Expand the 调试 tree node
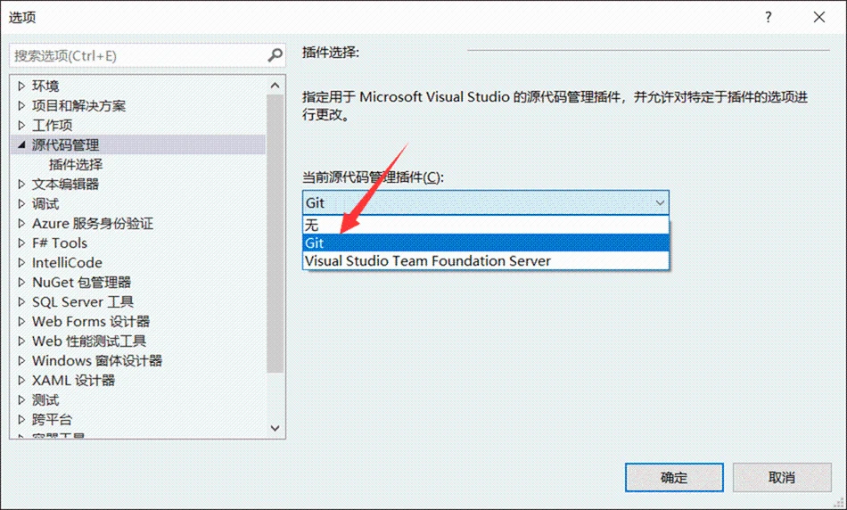The width and height of the screenshot is (847, 510). tap(21, 203)
